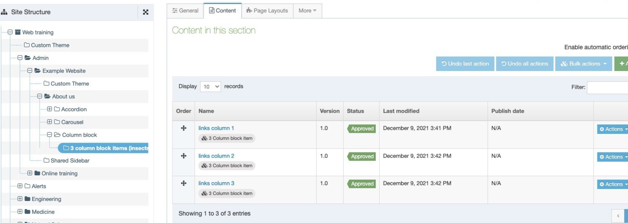Click the Medicine folder icon
Image resolution: width=628 pixels, height=223 pixels.
28,212
